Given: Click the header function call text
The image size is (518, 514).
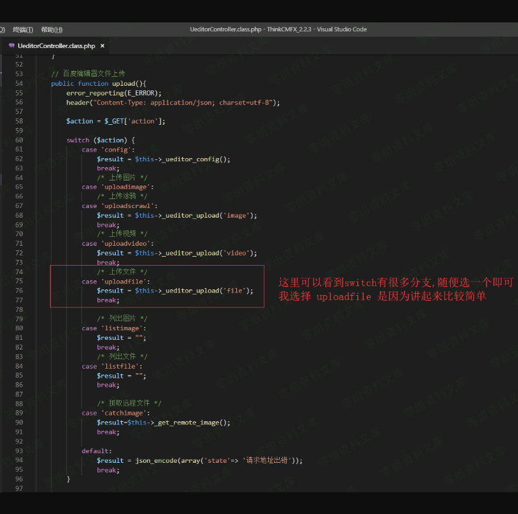Looking at the screenshot, I should coord(77,102).
